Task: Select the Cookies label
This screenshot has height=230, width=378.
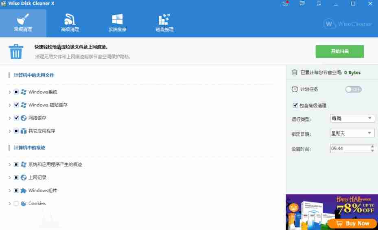Action: (37, 204)
